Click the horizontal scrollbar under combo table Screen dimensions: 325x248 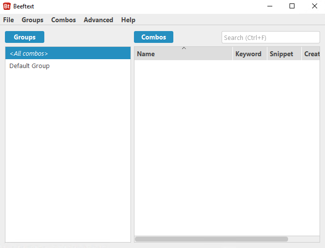212,239
